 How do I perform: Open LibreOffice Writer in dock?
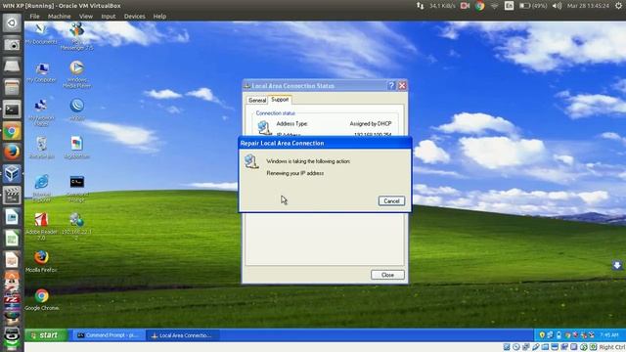(x=12, y=217)
